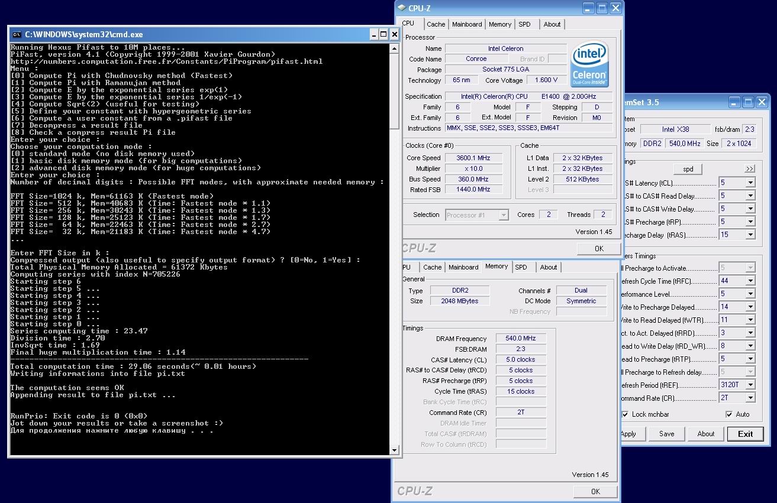Click the Intel Celeron logo in CPU-Z
777x503 pixels.
click(x=590, y=64)
